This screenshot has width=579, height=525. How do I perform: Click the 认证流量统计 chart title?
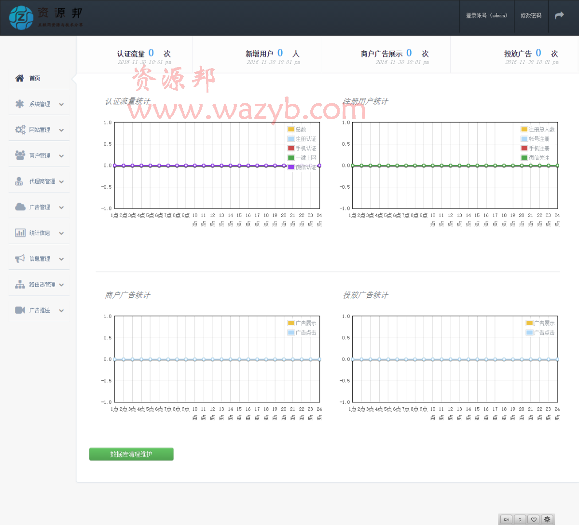[x=128, y=101]
